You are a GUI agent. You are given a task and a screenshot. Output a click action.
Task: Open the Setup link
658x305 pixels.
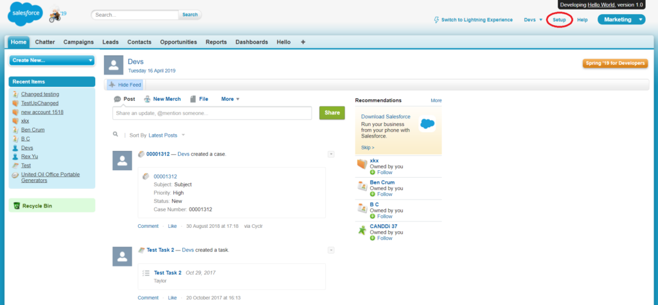[x=560, y=20]
